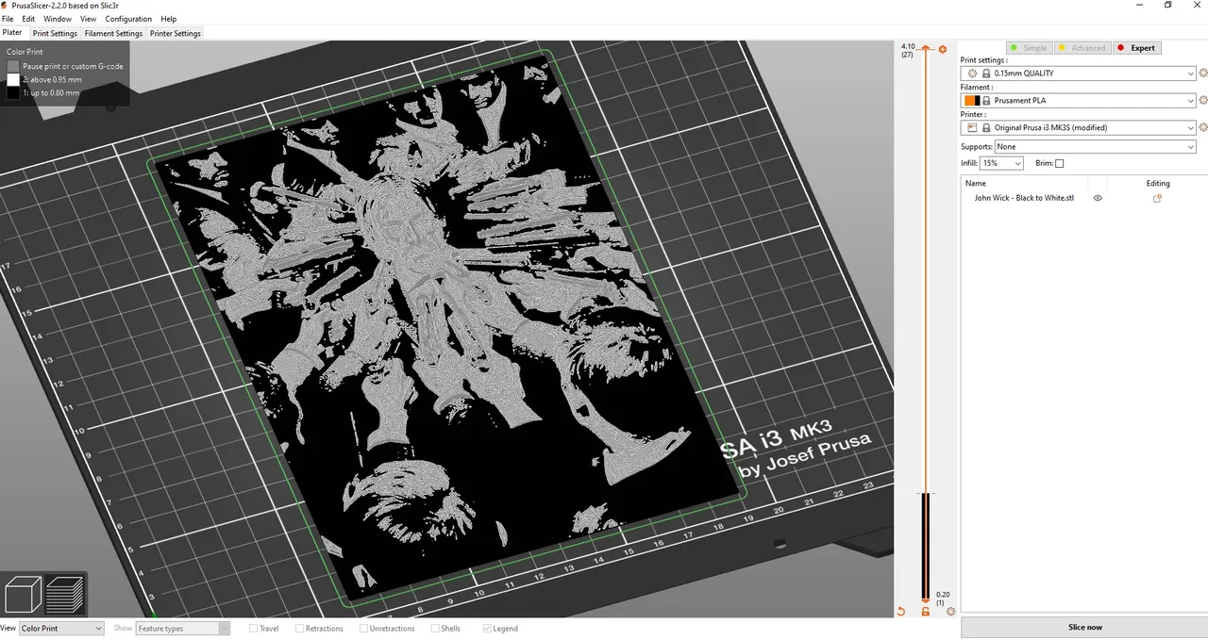
Task: Click the lock icon beside 0.15mm QUALITY
Action: point(986,73)
